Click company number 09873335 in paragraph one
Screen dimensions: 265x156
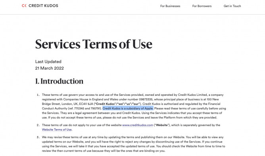coord(146,99)
